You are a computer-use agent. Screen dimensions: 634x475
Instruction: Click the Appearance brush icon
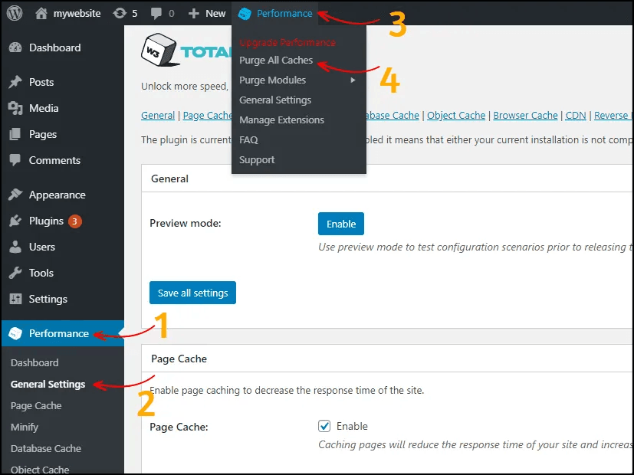(x=15, y=195)
